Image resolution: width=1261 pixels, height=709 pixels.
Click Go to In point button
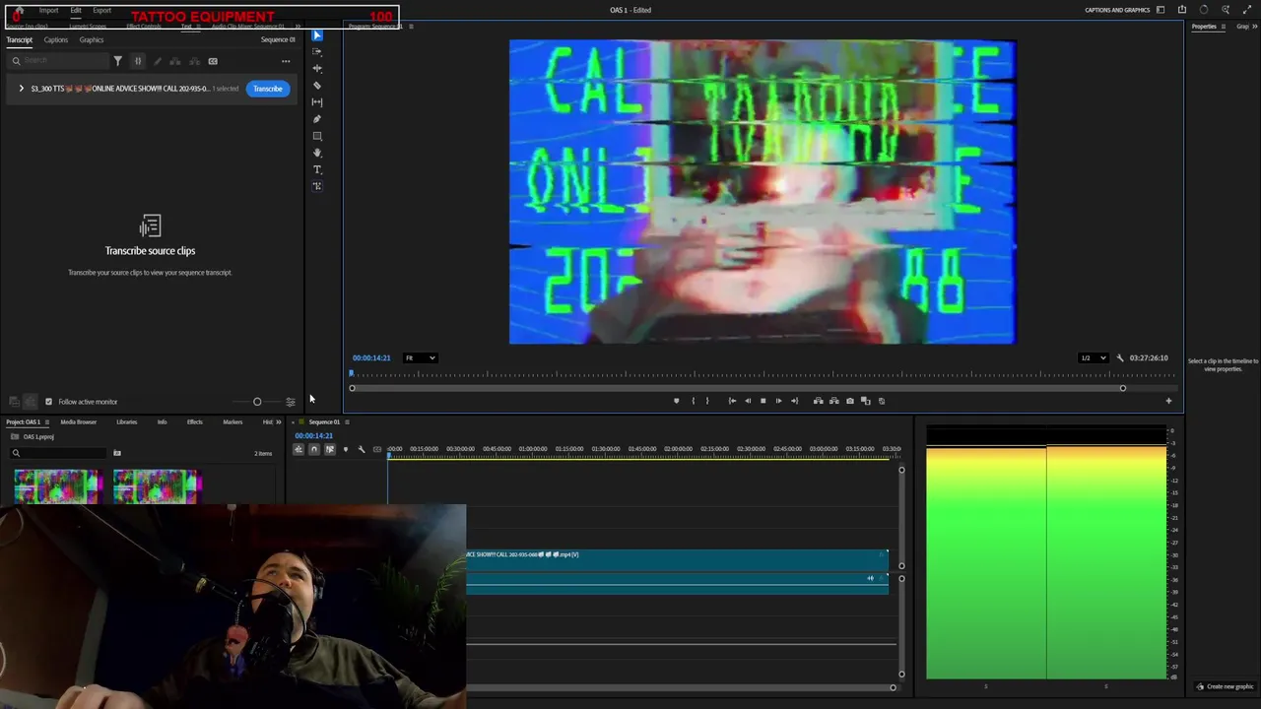click(732, 401)
